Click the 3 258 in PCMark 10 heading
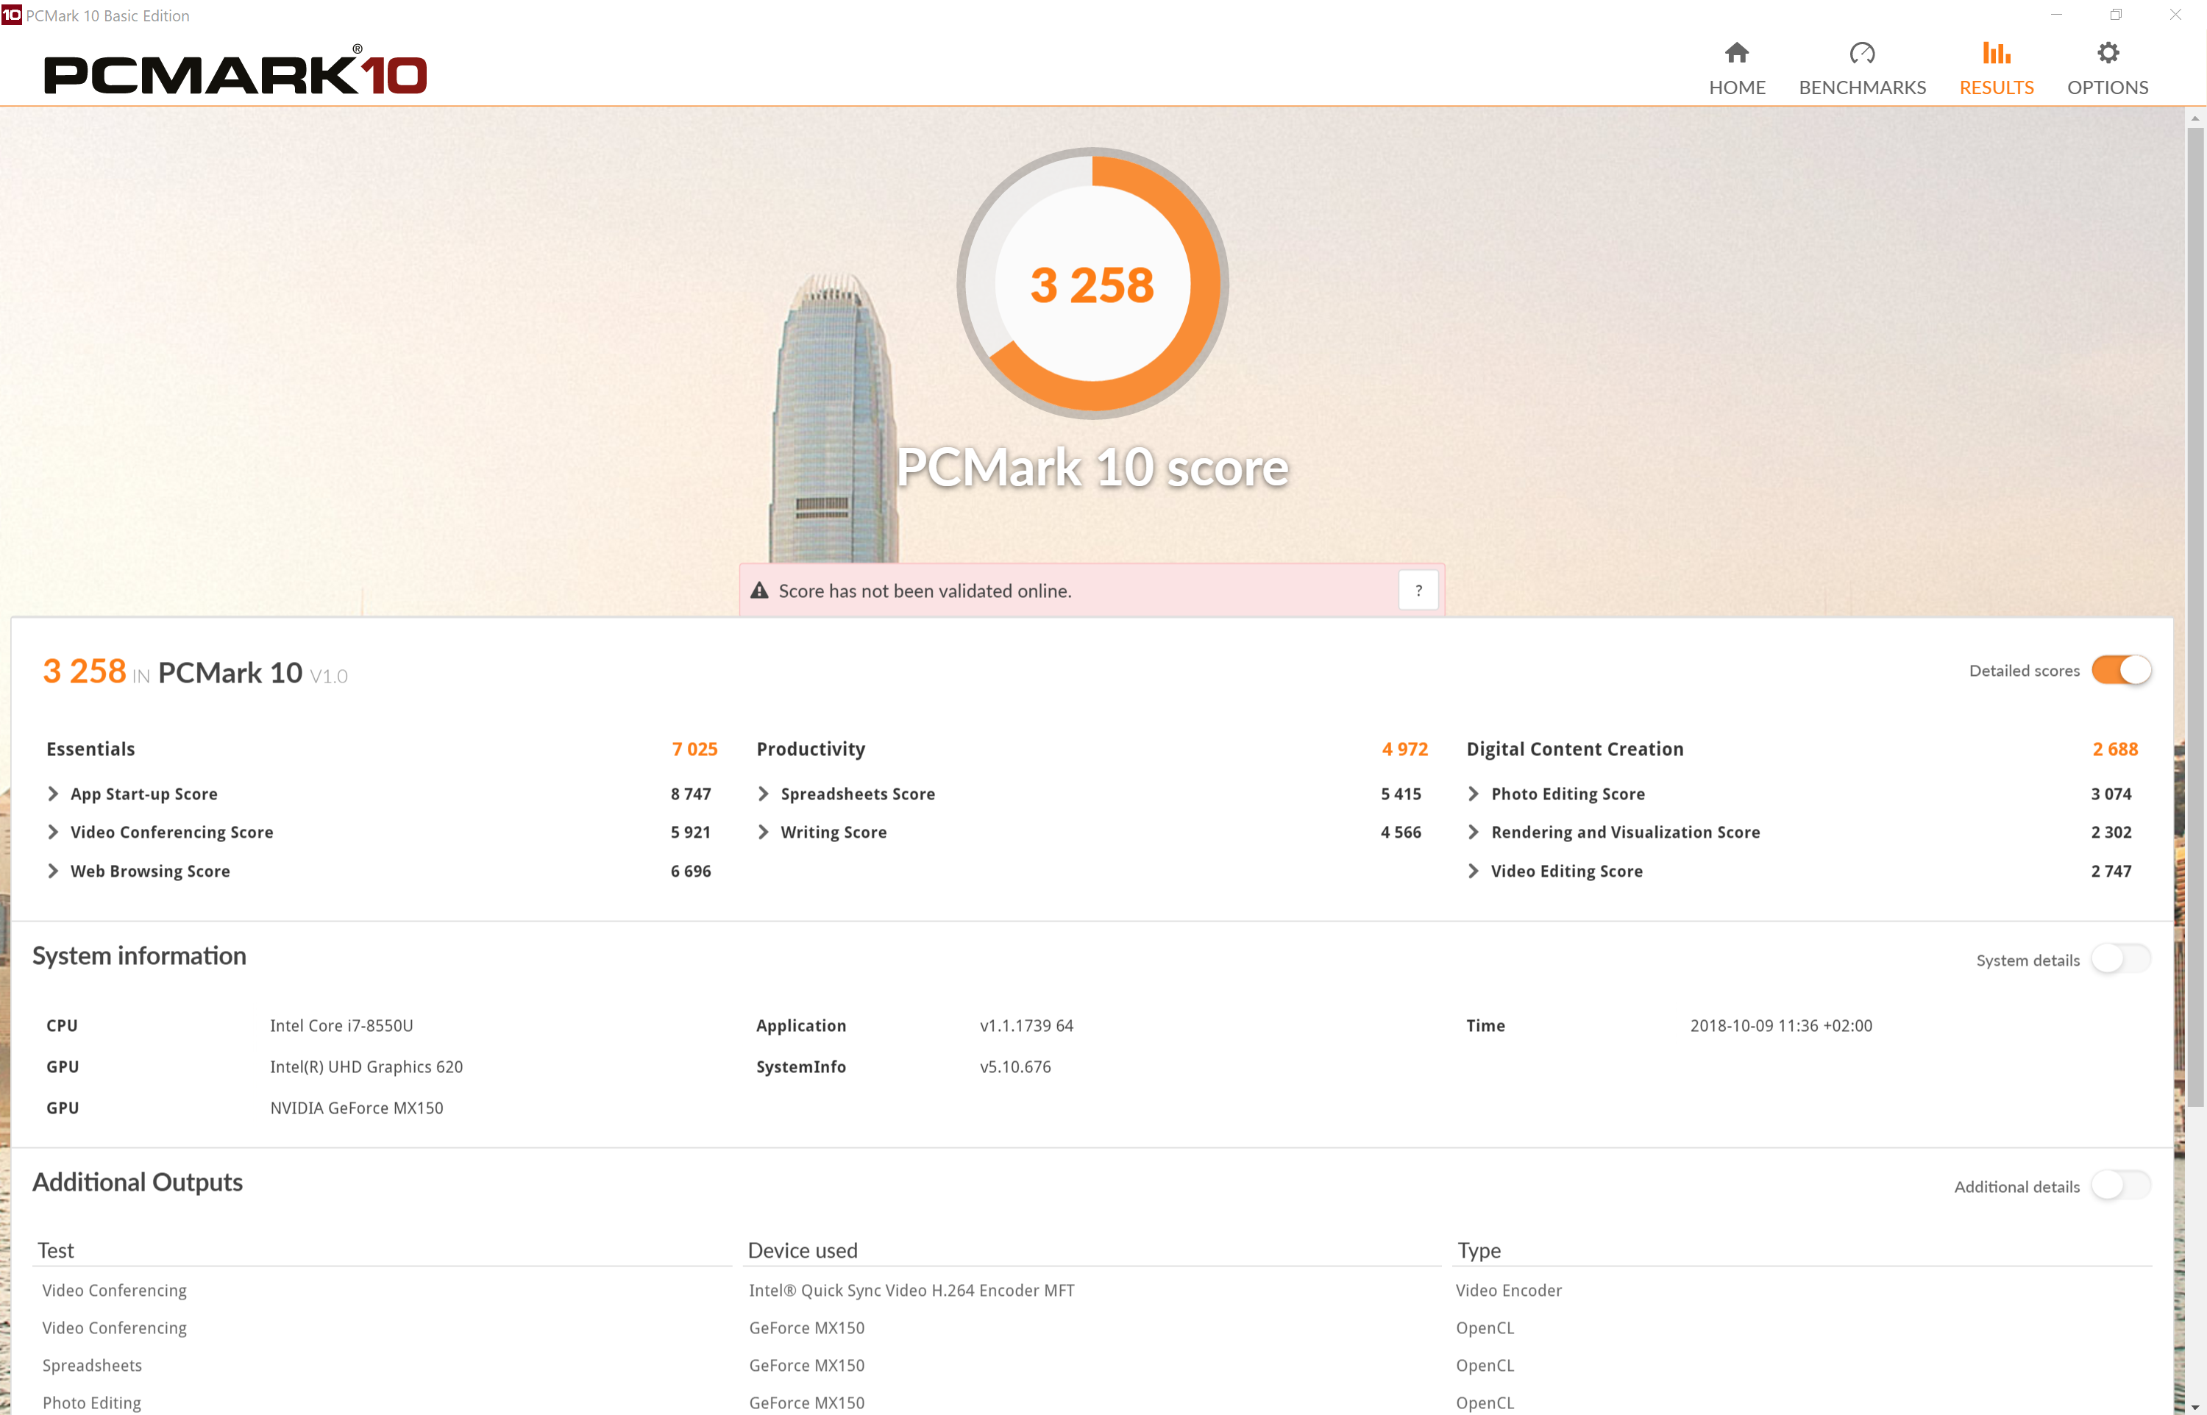This screenshot has height=1415, width=2207. pos(195,671)
